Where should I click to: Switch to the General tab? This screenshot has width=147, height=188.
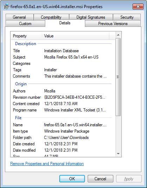tap(19, 17)
